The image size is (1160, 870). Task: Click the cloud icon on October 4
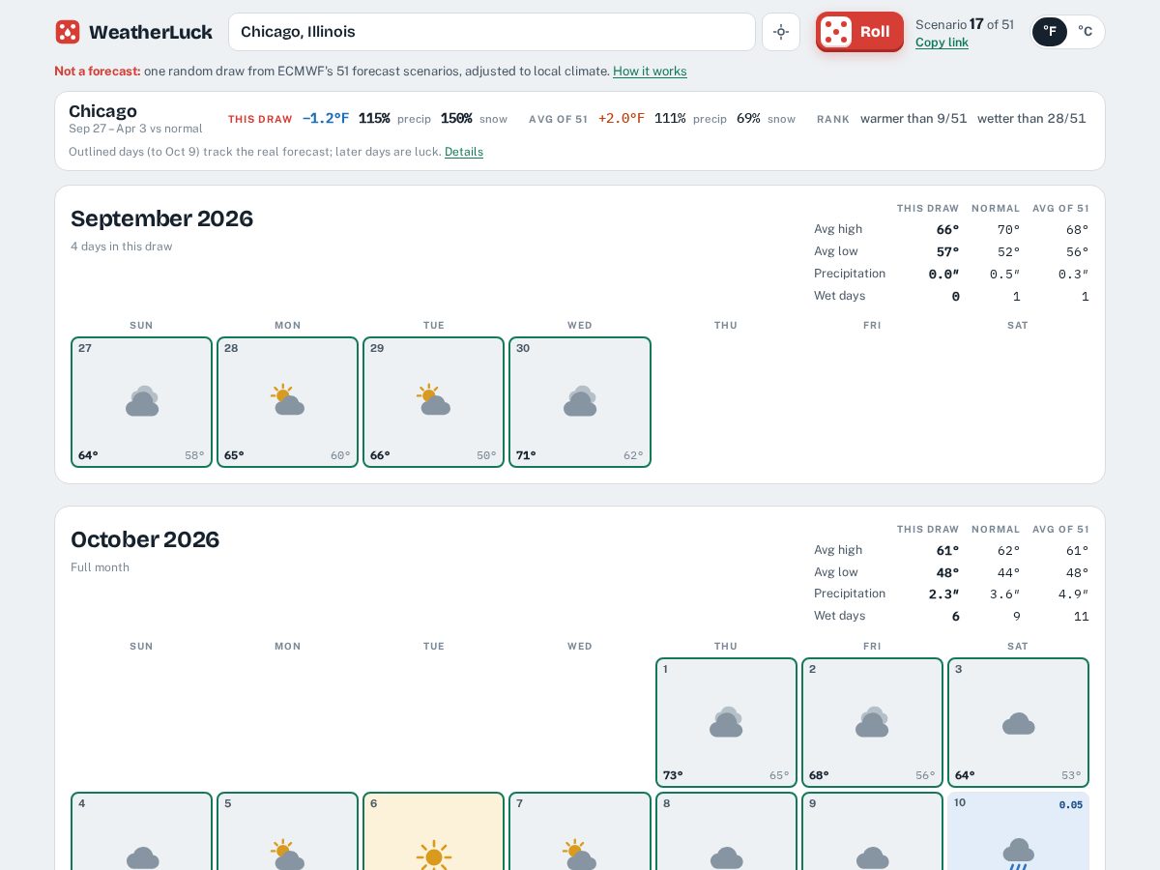142,857
